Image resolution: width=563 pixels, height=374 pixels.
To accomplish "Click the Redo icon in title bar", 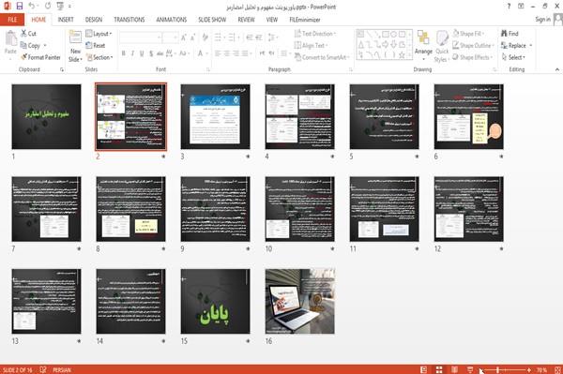I will click(48, 7).
